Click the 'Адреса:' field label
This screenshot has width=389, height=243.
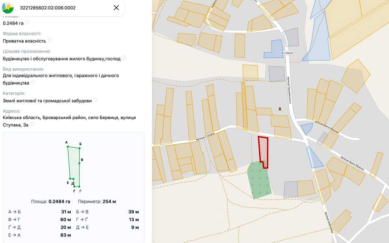[x=12, y=111]
